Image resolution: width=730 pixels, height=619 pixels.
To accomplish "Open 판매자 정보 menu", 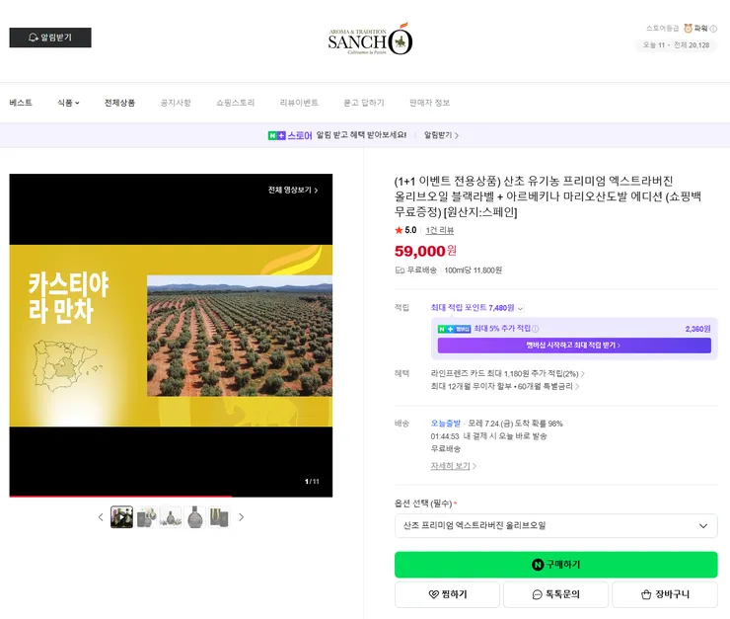I will point(429,103).
